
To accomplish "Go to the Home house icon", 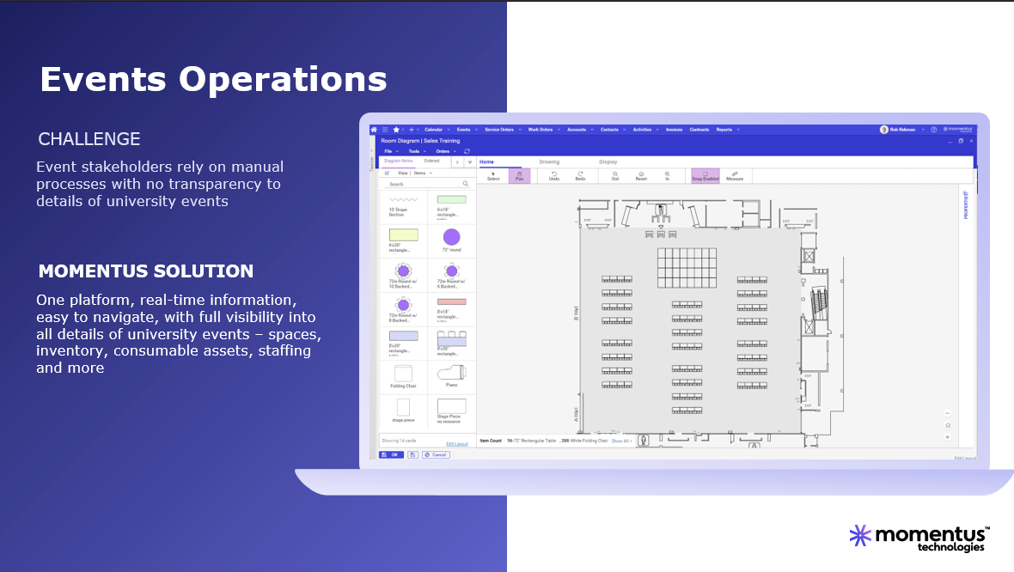I will click(x=374, y=130).
